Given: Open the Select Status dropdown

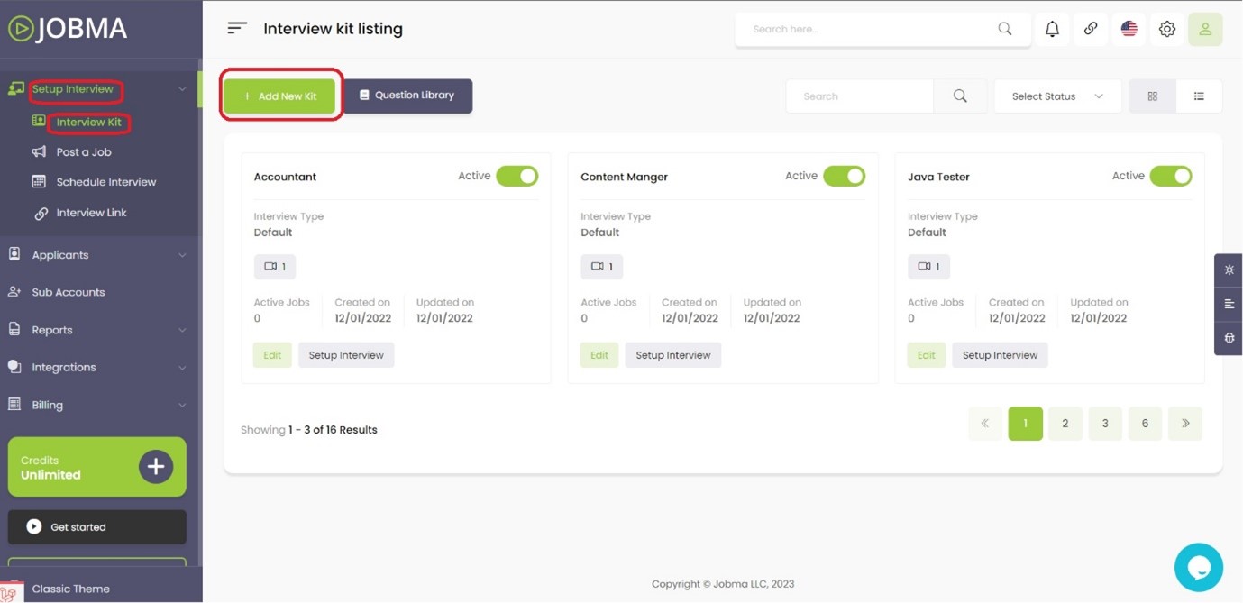Looking at the screenshot, I should click(1057, 96).
